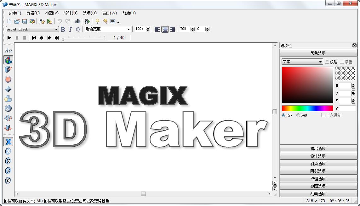The width and height of the screenshot is (360, 206).
Task: Click the S value spinner arrows
Action: tap(353, 93)
